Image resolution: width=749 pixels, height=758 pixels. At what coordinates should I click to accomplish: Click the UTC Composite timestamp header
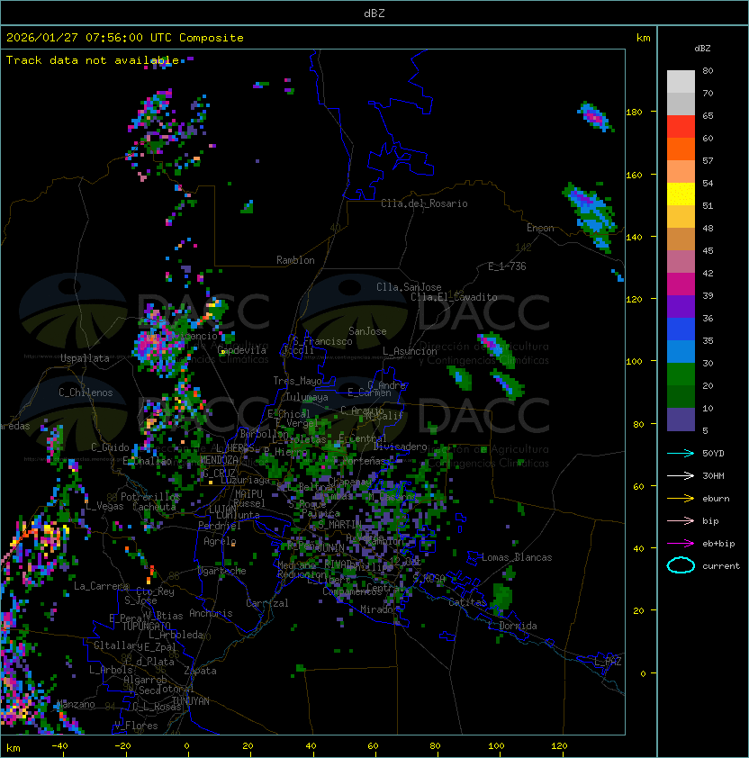pos(125,38)
